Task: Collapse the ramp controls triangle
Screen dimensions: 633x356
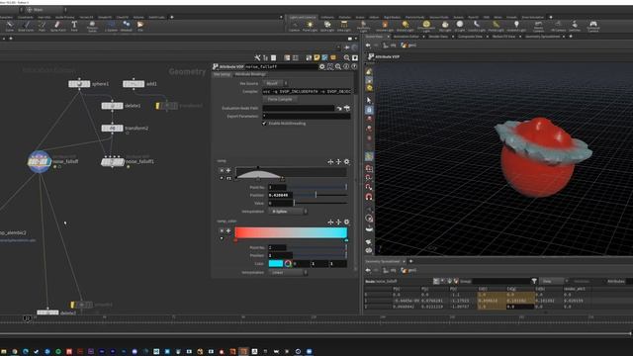Action: pyautogui.click(x=222, y=178)
